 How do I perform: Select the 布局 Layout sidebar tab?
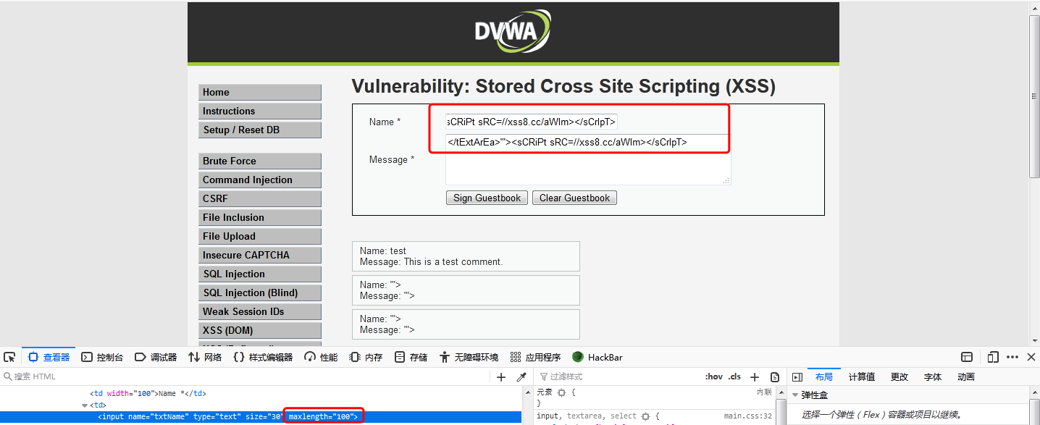[823, 376]
